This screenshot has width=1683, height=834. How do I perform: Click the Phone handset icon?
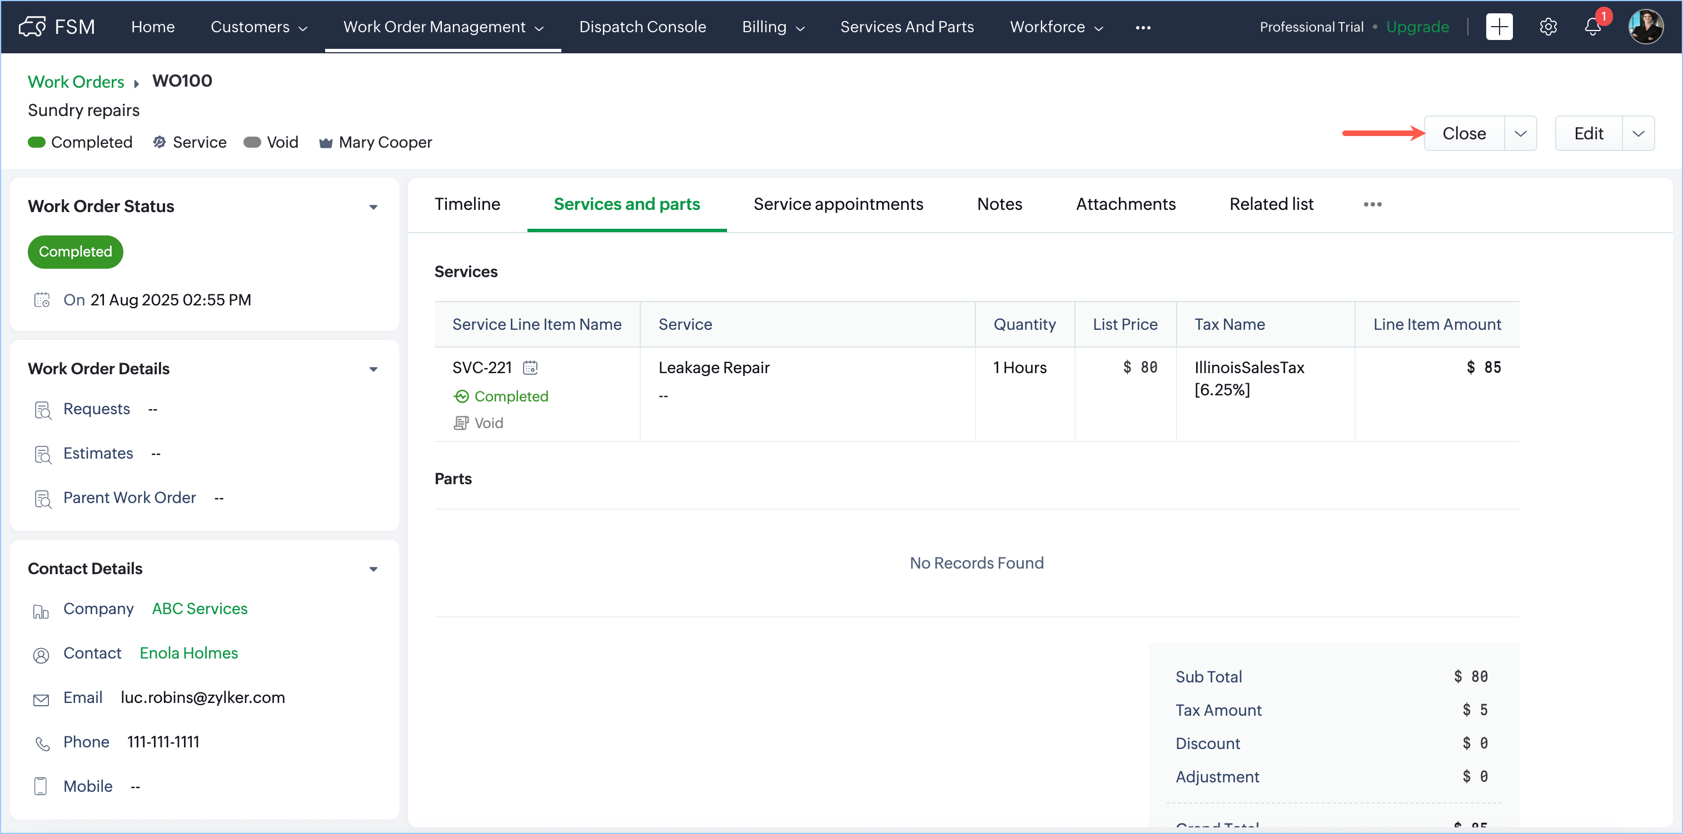pyautogui.click(x=42, y=744)
